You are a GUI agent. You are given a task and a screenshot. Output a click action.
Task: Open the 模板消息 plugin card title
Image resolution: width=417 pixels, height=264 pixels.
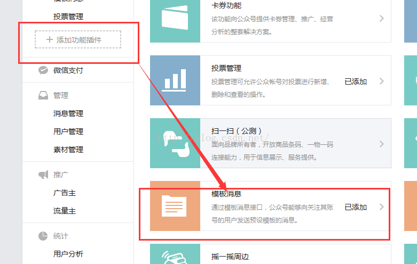[226, 194]
